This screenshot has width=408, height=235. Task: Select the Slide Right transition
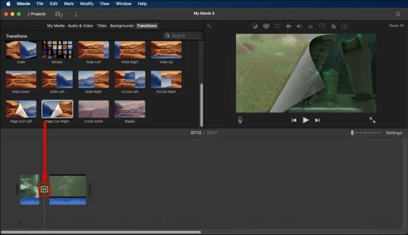tap(93, 79)
